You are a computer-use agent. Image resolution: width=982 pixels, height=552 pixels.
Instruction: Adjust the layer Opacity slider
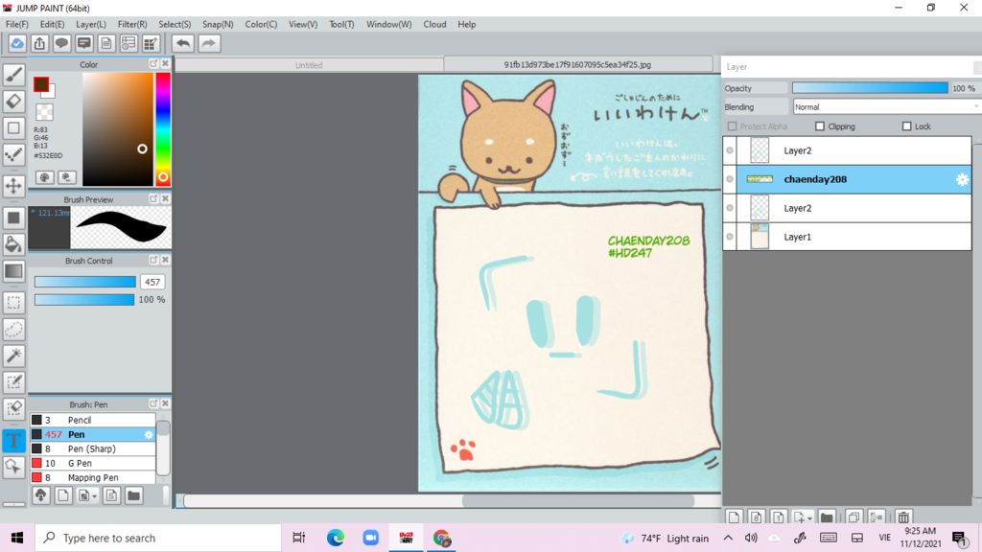[870, 88]
